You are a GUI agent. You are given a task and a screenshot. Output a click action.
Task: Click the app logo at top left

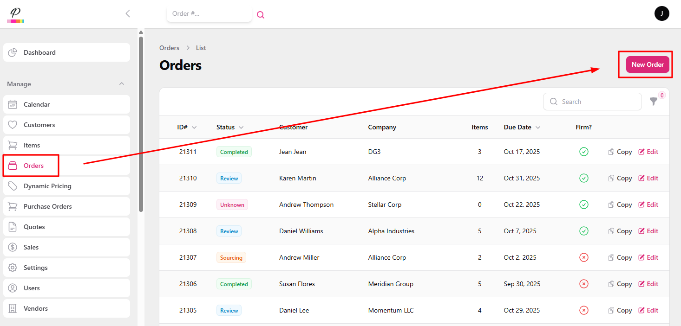click(15, 15)
